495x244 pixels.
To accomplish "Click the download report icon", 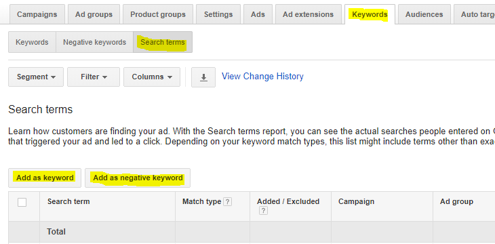I will [203, 77].
